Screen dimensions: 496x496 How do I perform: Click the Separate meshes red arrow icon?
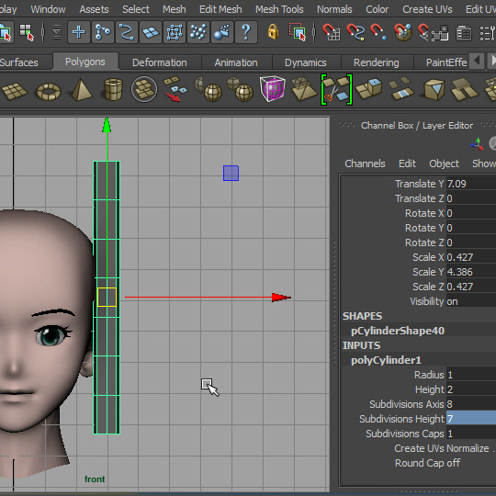tap(175, 89)
